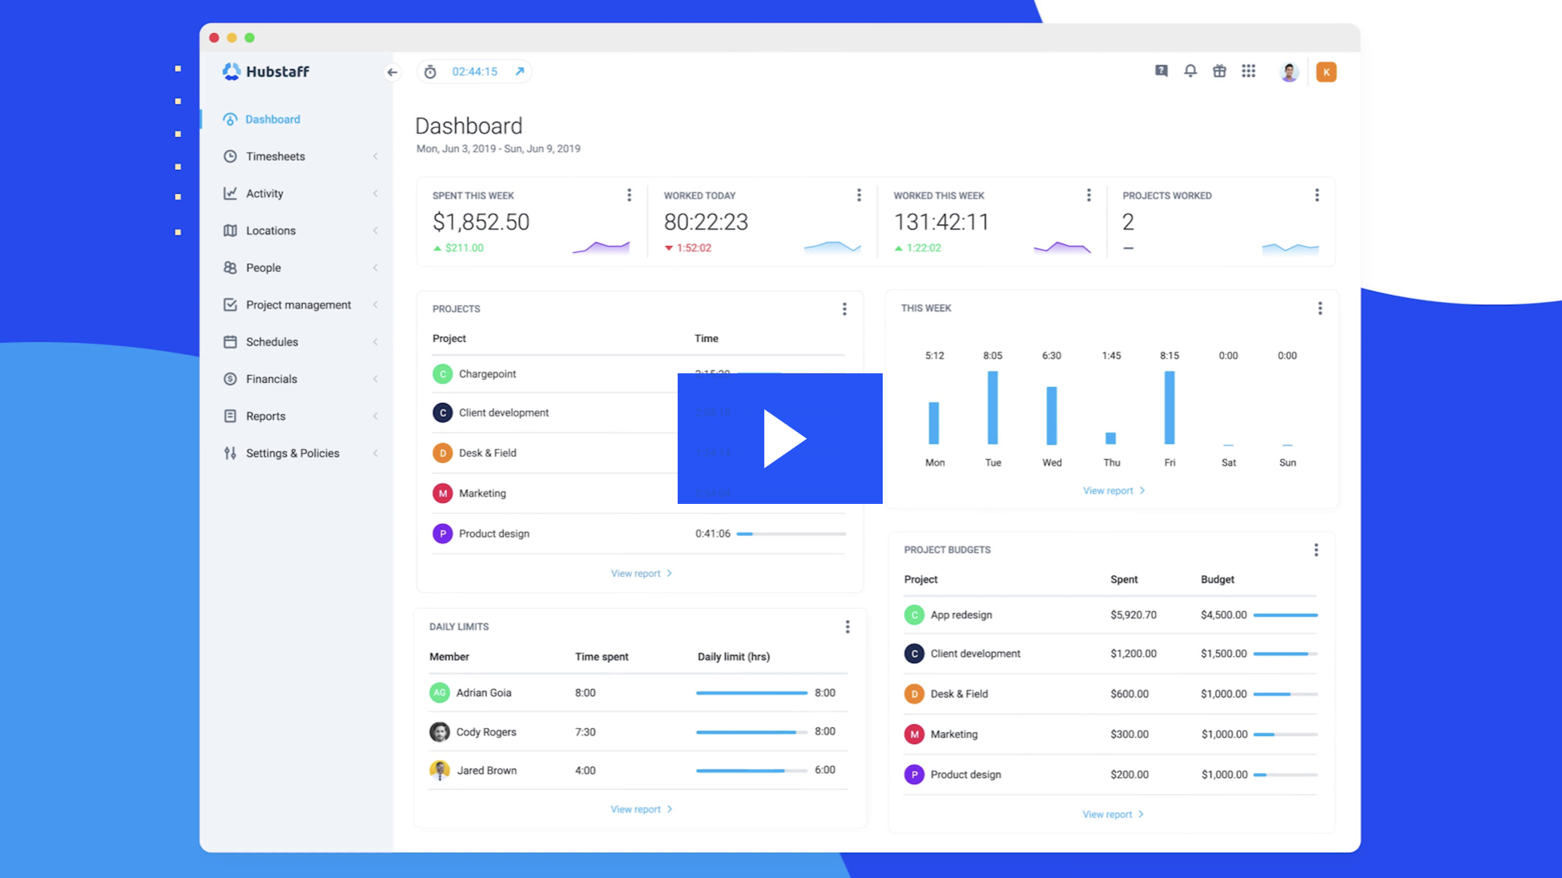1562x878 pixels.
Task: Go to People in the sidebar
Action: (x=264, y=268)
